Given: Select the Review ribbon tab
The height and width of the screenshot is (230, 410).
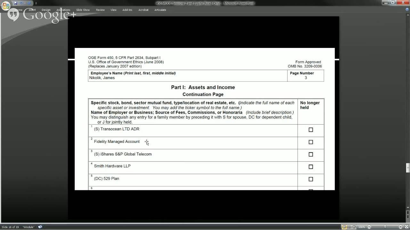Looking at the screenshot, I should 100,10.
